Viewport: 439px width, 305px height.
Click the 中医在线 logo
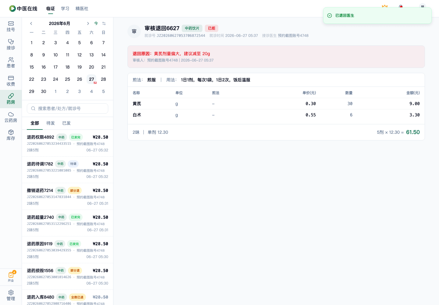23,9
